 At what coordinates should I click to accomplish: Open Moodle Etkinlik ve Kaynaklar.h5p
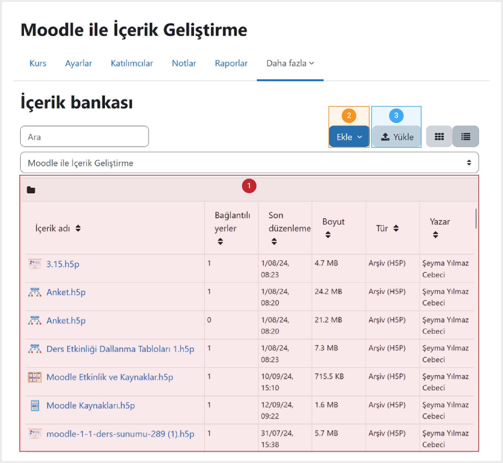click(110, 377)
